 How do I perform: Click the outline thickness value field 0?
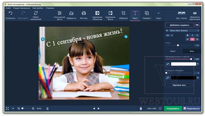click(197, 73)
